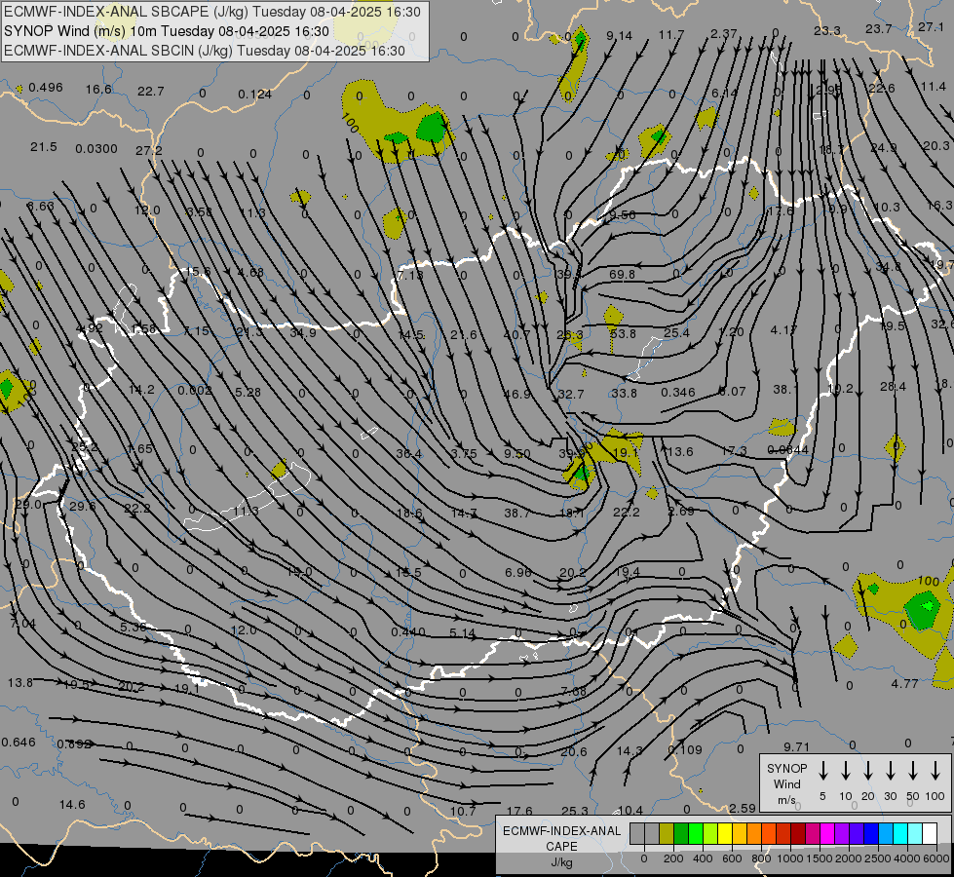Click the 30 m/s wind arrow in legend
The height and width of the screenshot is (877, 954).
tap(890, 770)
